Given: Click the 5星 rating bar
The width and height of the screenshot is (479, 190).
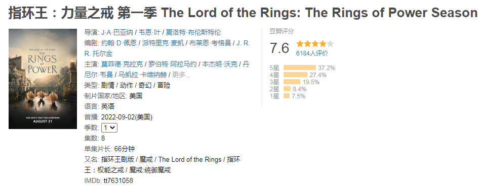Looking at the screenshot, I should click(x=300, y=68).
